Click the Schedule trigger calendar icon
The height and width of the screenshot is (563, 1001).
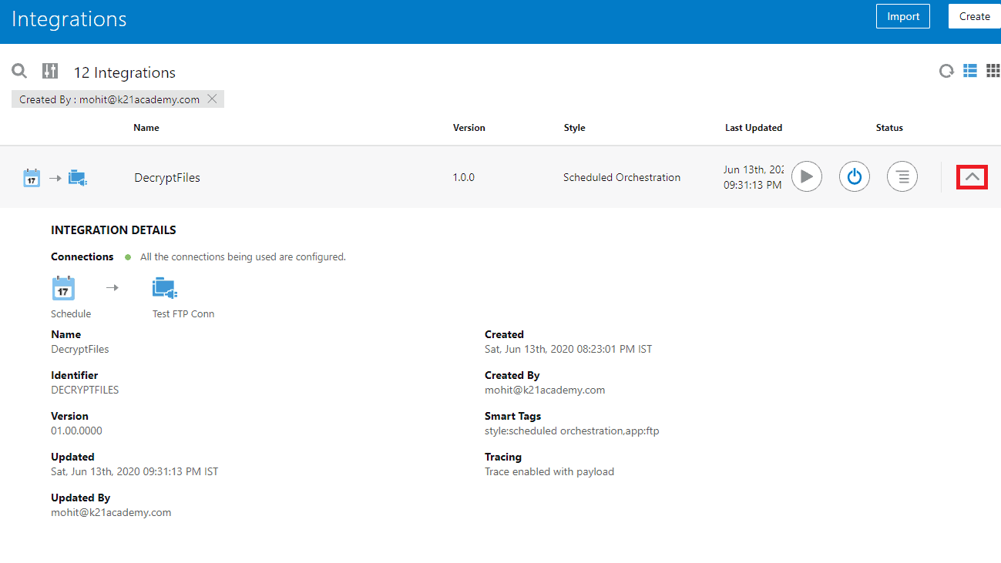tap(63, 287)
